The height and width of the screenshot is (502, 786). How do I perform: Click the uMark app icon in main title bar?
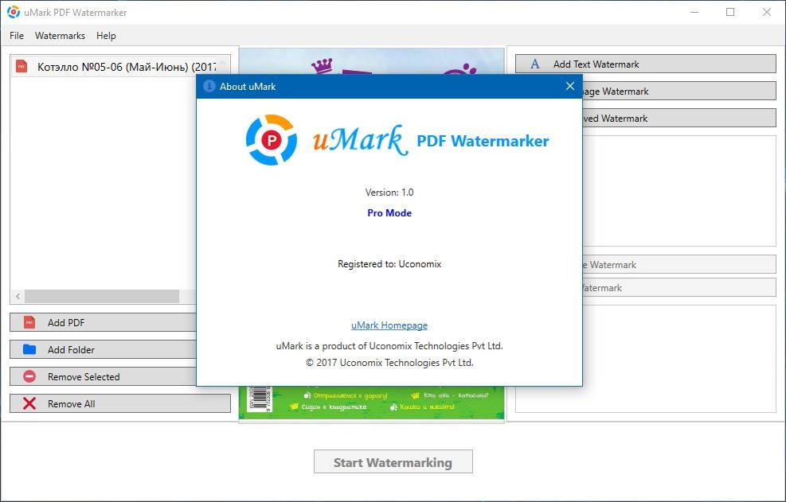click(x=14, y=12)
